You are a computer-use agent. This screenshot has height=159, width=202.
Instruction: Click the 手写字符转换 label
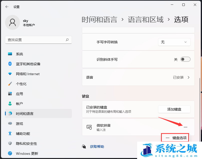coord(107,42)
